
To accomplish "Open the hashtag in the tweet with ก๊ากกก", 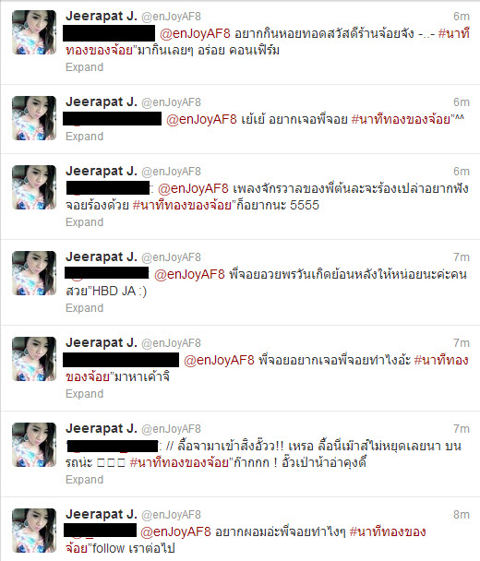I will coord(179,462).
